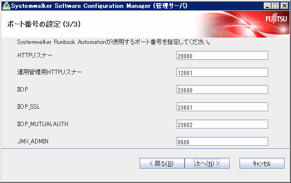The image size is (291, 183).
Task: Click the FUJITSU logo in the banner
Action: click(276, 18)
